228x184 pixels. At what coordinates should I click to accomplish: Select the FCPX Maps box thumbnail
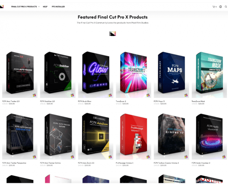[171, 74]
